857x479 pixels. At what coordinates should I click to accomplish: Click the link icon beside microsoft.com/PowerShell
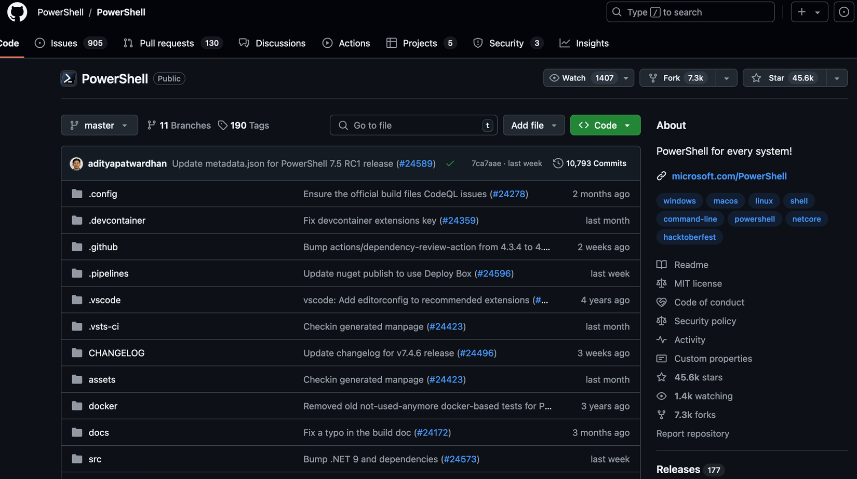661,176
